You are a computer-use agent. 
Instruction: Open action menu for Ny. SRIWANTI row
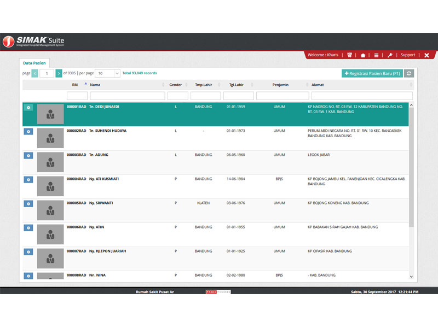28,203
